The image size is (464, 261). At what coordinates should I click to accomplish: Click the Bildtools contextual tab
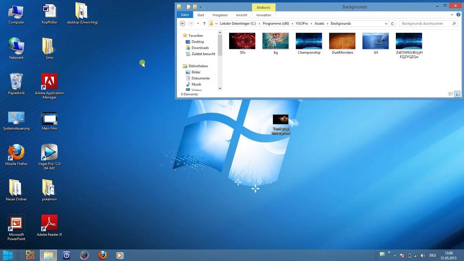(x=264, y=7)
